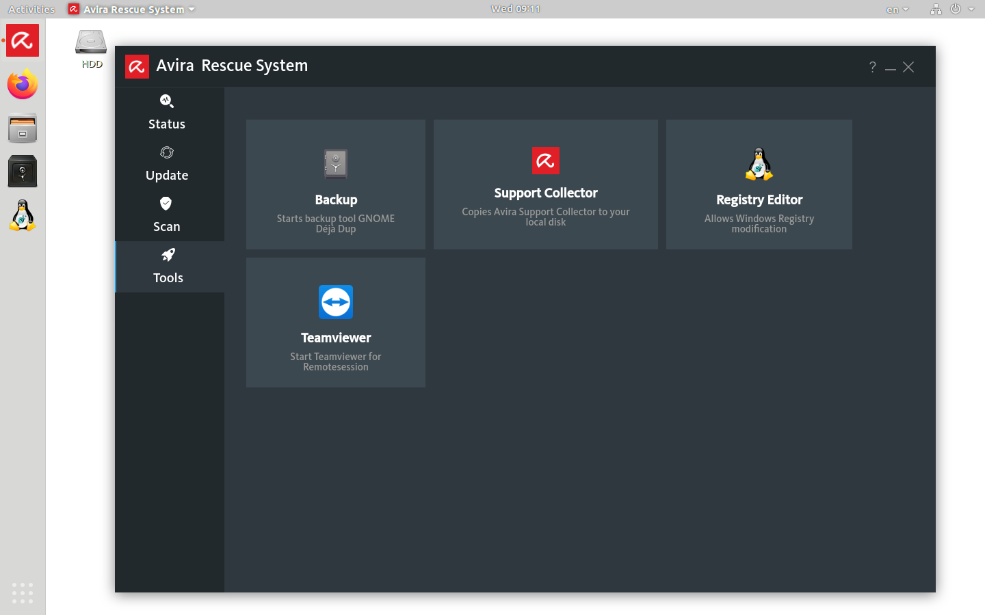This screenshot has width=985, height=615.
Task: Expand the system menu arrow in top bar
Action: click(971, 10)
